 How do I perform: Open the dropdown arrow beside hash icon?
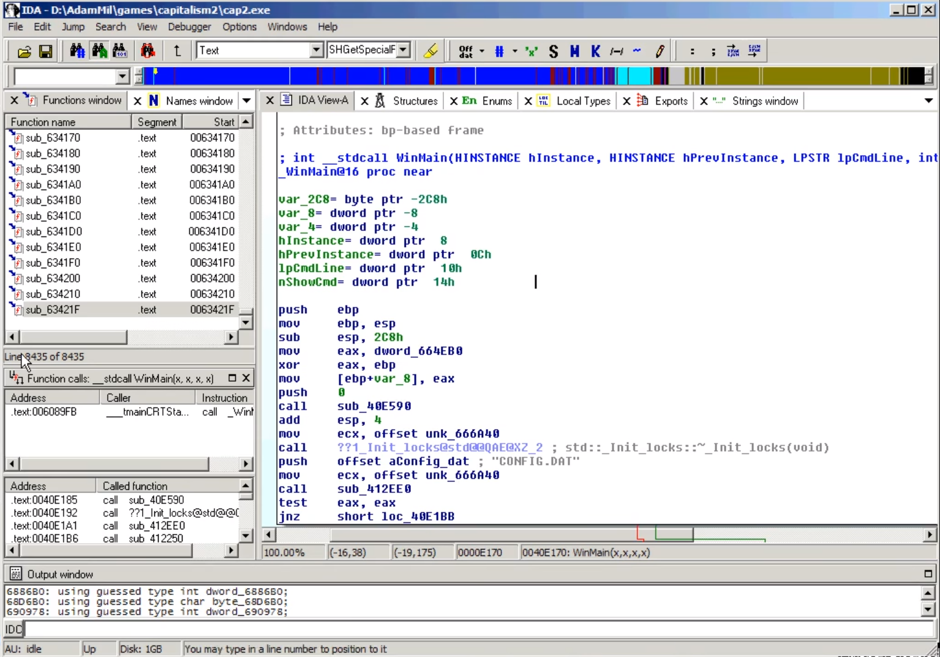(514, 51)
